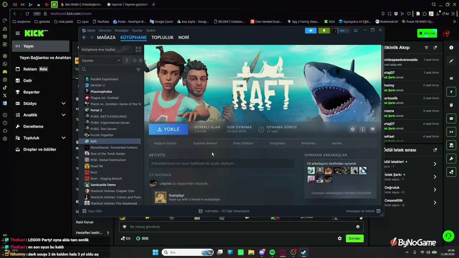The width and height of the screenshot is (459, 258).
Task: Open advanced filter options in Steam library search
Action: [x=138, y=70]
